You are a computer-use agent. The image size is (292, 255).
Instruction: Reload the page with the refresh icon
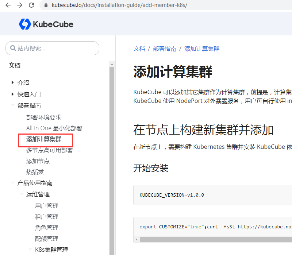point(31,5)
